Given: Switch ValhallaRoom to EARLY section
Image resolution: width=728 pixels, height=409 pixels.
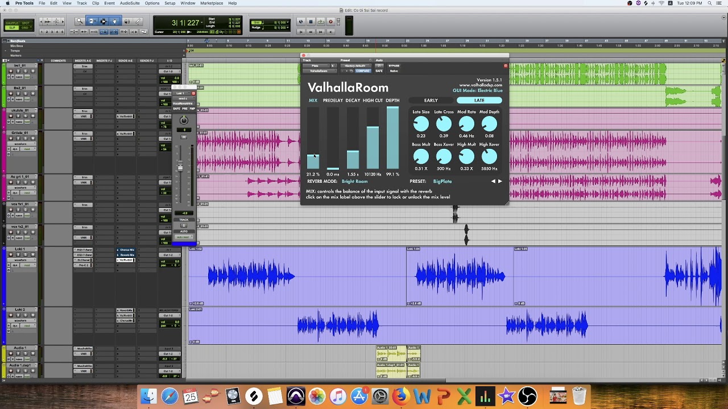Looking at the screenshot, I should 431,101.
